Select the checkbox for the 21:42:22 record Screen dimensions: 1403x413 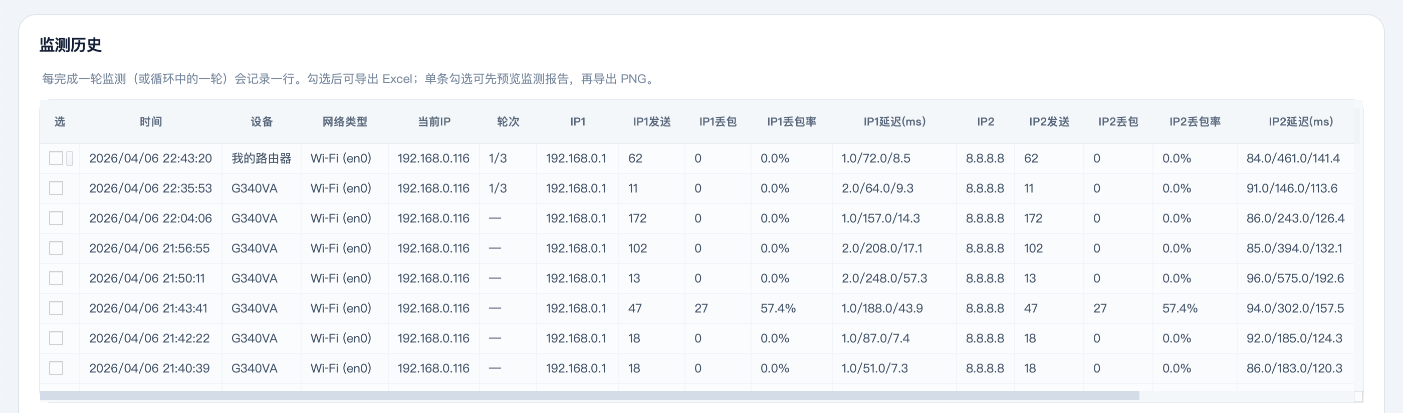tap(56, 338)
